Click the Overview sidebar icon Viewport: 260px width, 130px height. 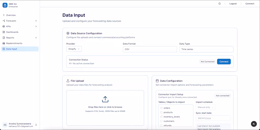4,15
